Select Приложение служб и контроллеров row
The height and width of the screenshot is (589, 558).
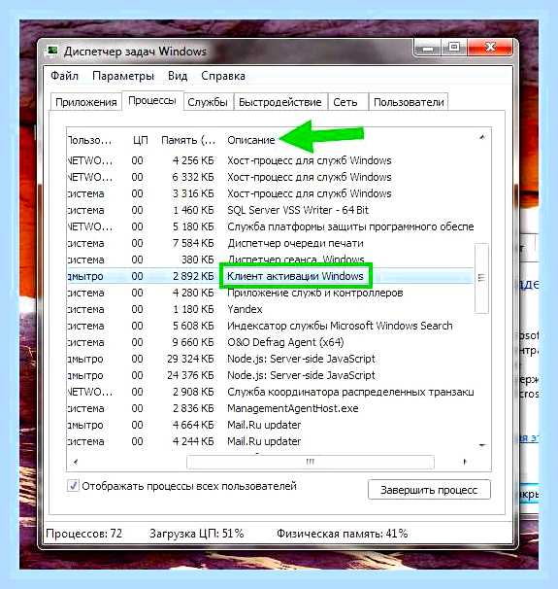(270, 293)
